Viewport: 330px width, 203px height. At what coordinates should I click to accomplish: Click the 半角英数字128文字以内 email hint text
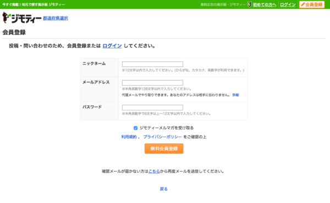point(157,89)
